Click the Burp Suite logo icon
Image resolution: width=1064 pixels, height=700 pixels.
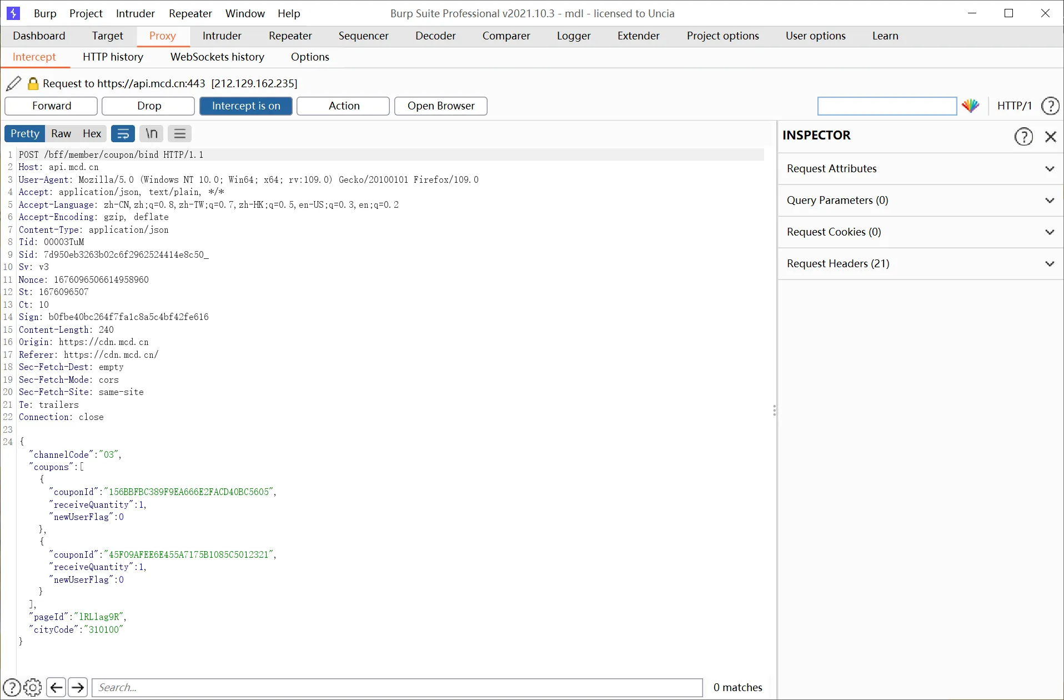[x=13, y=13]
